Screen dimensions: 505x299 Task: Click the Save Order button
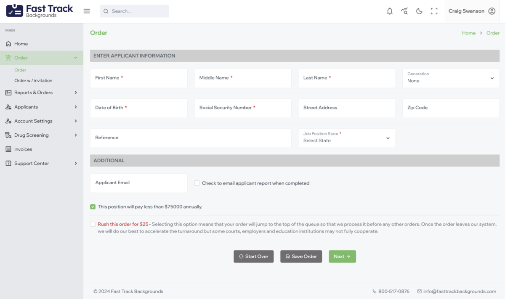click(301, 257)
